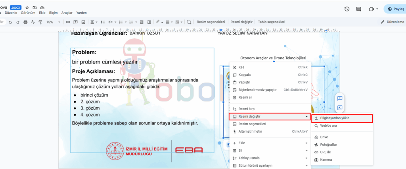Click the Paylaş share button
The width and height of the screenshot is (406, 169).
(x=395, y=9)
